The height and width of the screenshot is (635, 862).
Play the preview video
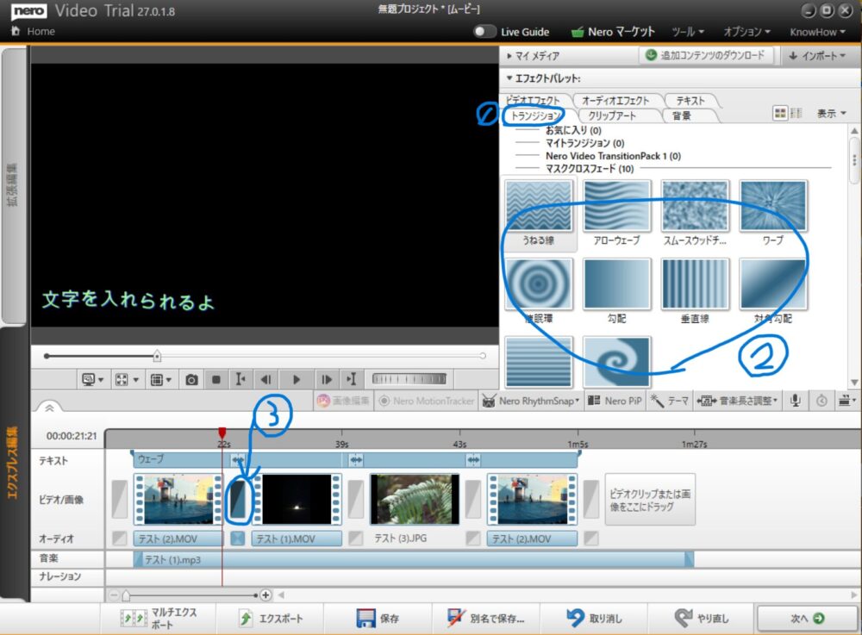[x=296, y=380]
